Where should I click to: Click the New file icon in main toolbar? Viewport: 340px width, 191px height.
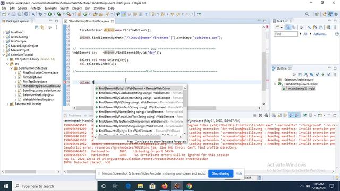coord(4,14)
